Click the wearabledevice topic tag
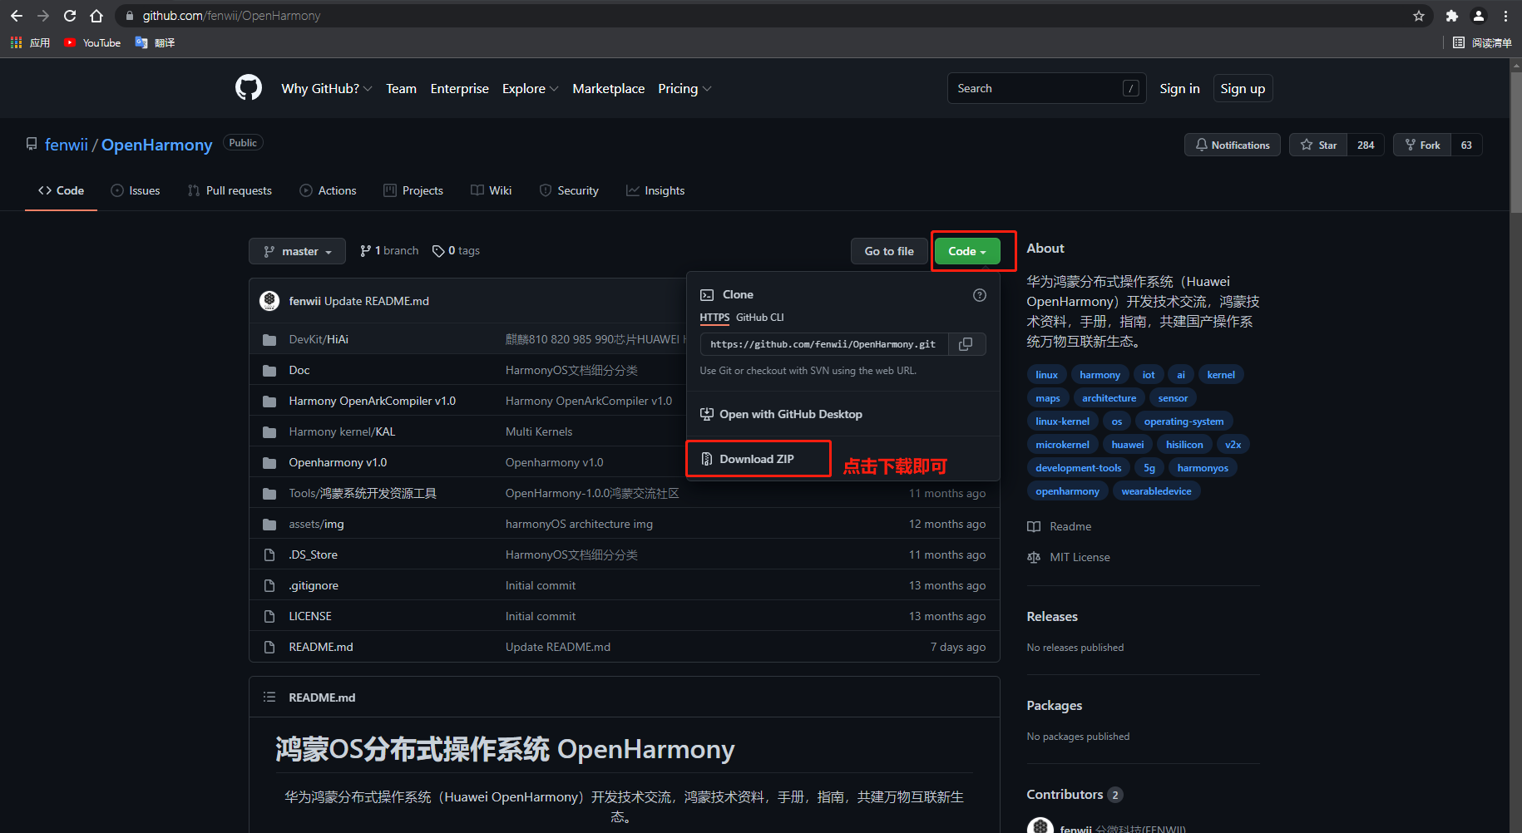This screenshot has height=833, width=1522. pos(1156,491)
